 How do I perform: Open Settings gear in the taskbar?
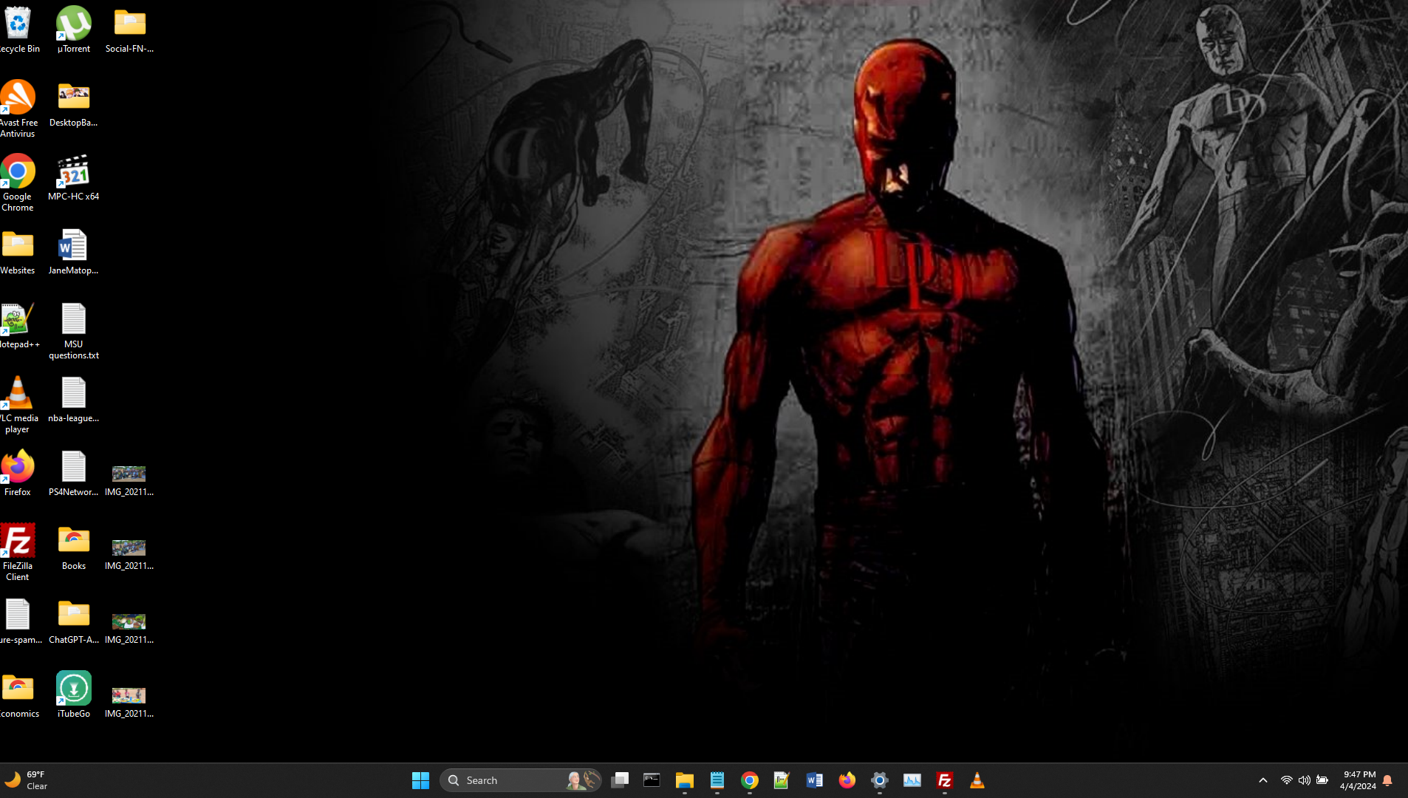[x=880, y=780]
